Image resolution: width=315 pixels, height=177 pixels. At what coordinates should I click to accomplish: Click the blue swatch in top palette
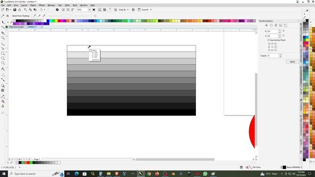click(48, 21)
